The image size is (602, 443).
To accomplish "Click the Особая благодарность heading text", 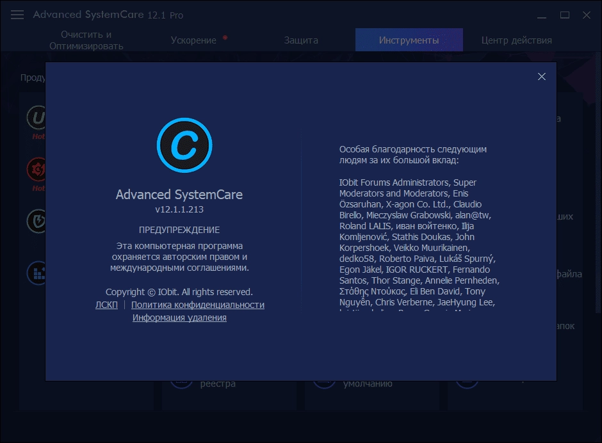I will [412, 155].
